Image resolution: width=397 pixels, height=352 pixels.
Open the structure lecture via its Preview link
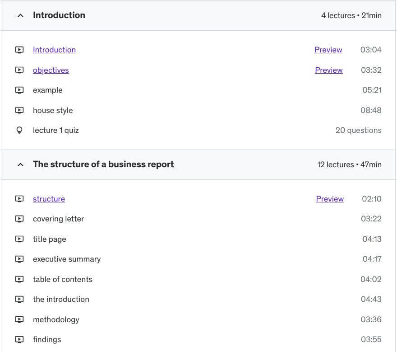pos(330,199)
